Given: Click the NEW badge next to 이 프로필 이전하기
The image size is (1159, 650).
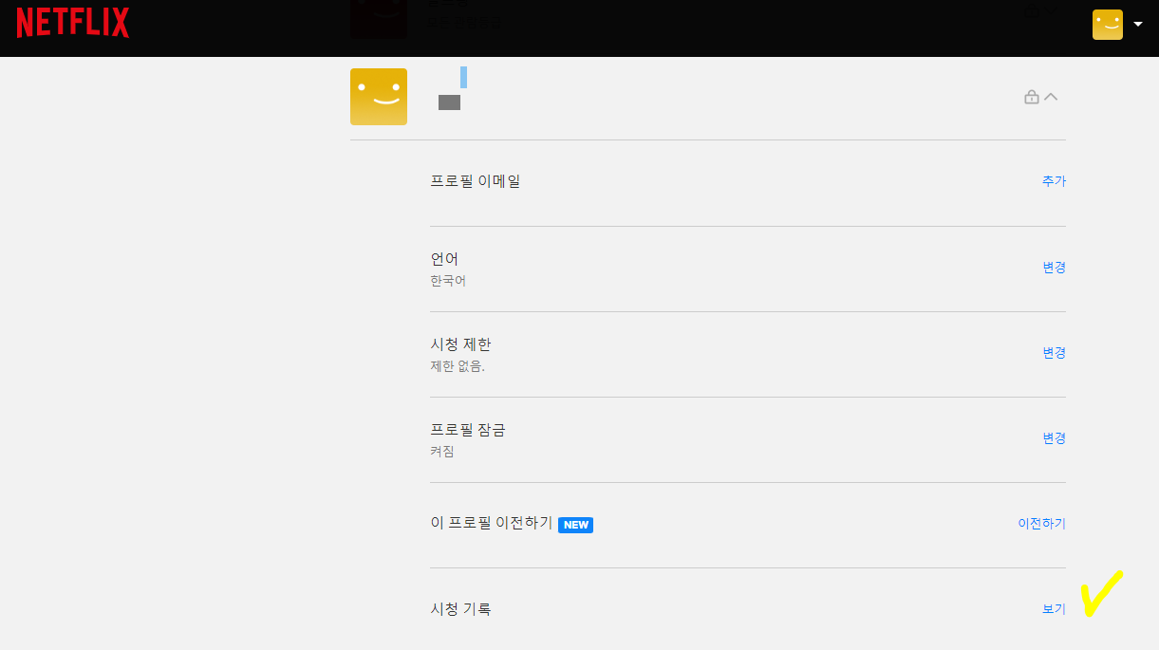Looking at the screenshot, I should [575, 524].
